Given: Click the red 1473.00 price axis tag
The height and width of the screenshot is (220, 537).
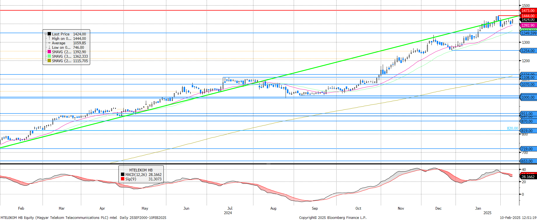Looking at the screenshot, I should (528, 11).
